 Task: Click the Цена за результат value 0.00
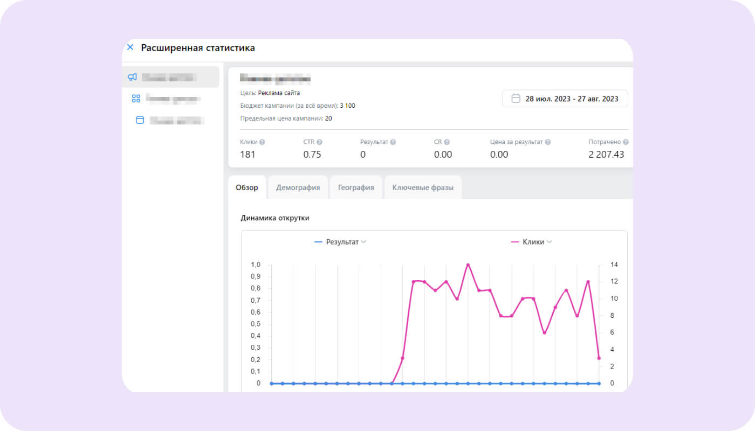coord(499,155)
